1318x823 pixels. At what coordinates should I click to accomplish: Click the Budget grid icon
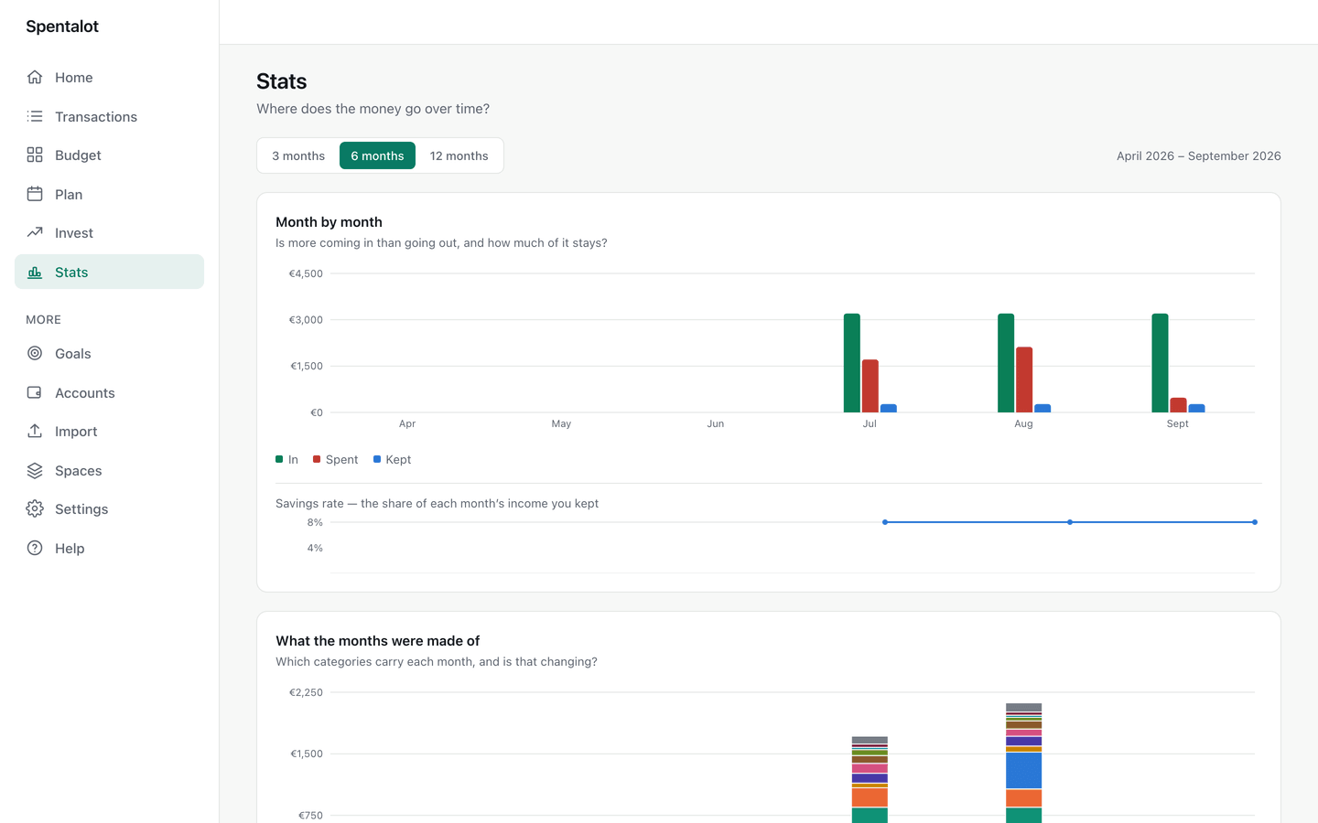click(x=35, y=155)
